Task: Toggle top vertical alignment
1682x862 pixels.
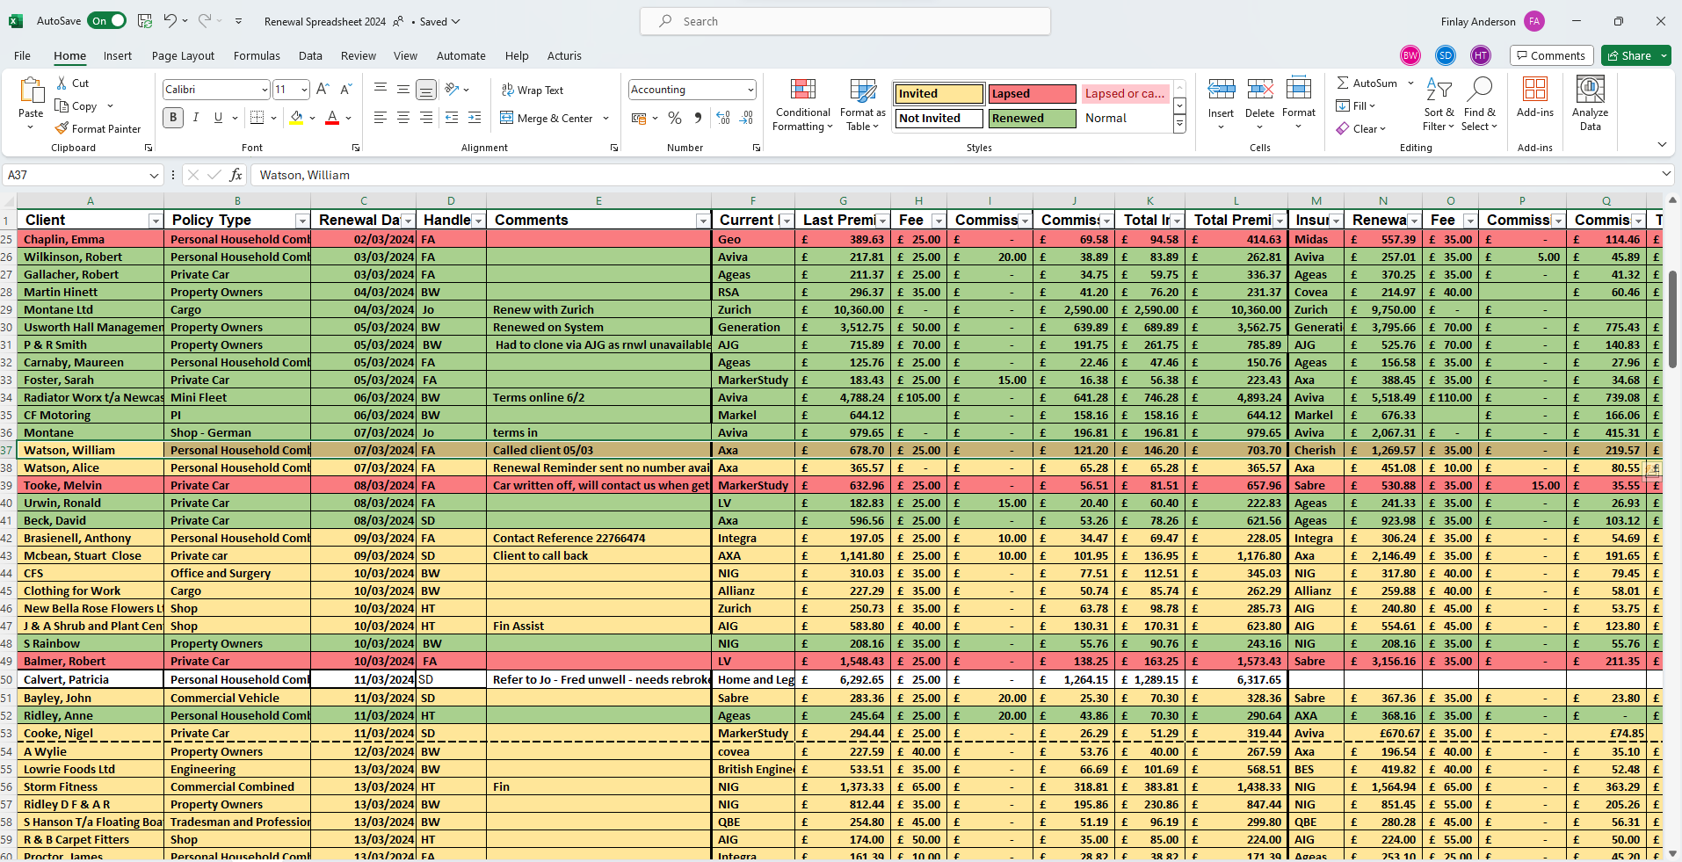Action: click(381, 89)
